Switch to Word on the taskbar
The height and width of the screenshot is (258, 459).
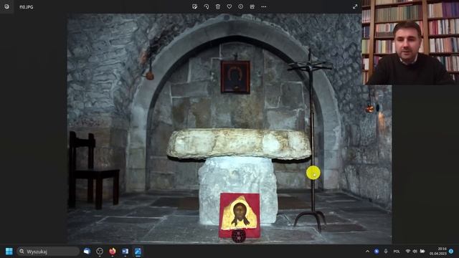coord(125,252)
